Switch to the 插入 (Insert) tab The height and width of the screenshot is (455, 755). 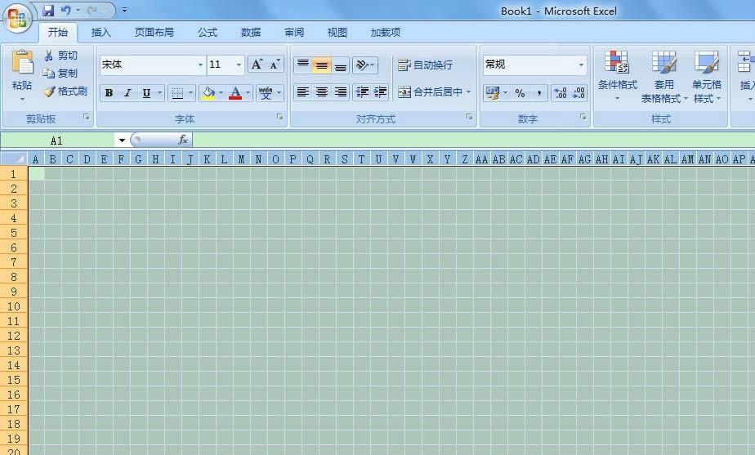click(101, 33)
